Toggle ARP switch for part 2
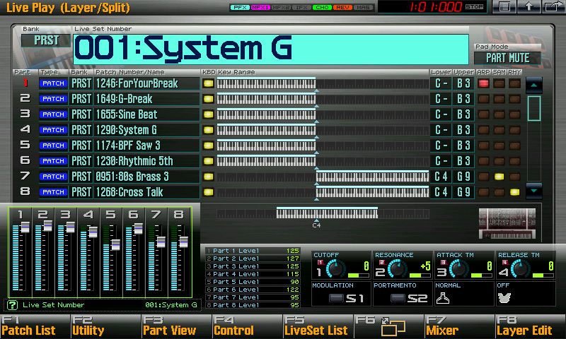 [483, 99]
